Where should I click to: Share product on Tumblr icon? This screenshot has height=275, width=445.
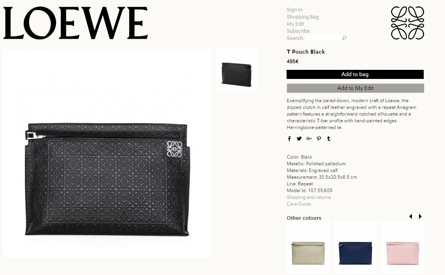click(329, 138)
